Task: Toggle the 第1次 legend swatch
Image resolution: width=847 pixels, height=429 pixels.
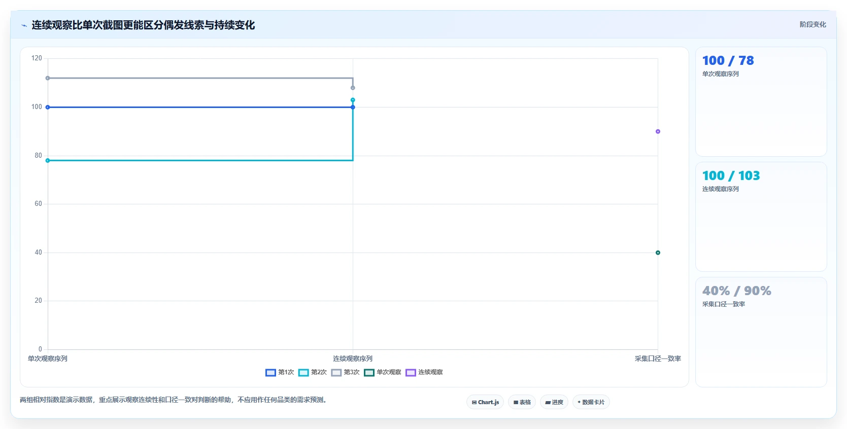Action: 270,373
